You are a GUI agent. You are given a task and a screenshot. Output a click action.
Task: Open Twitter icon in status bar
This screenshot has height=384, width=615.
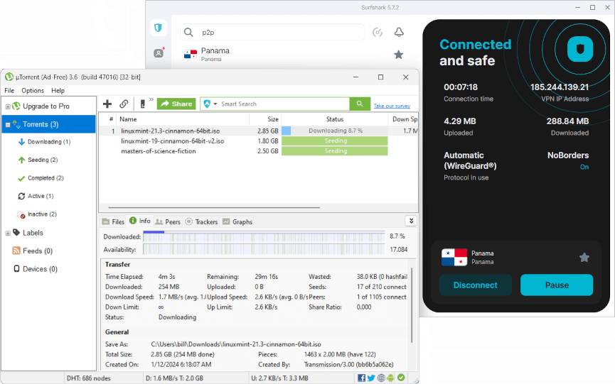tap(371, 378)
